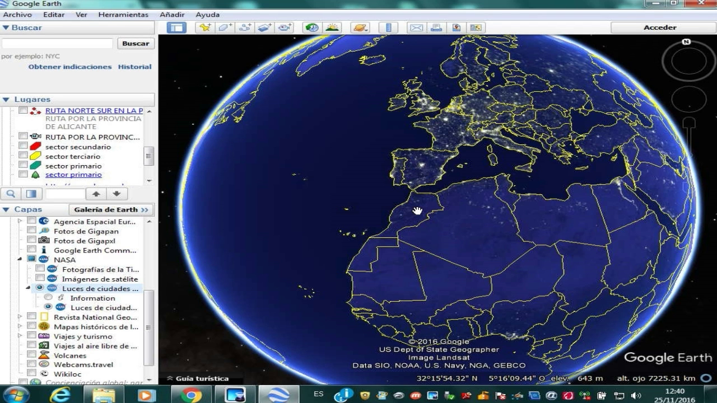Collapse the Buscar panel
The width and height of the screenshot is (717, 403).
[x=6, y=27]
